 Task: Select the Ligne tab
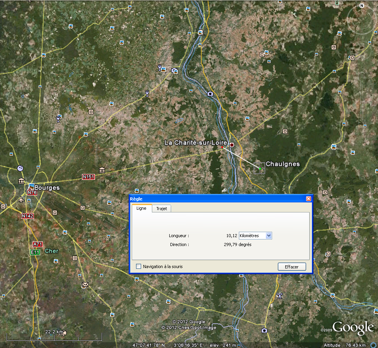pyautogui.click(x=141, y=209)
